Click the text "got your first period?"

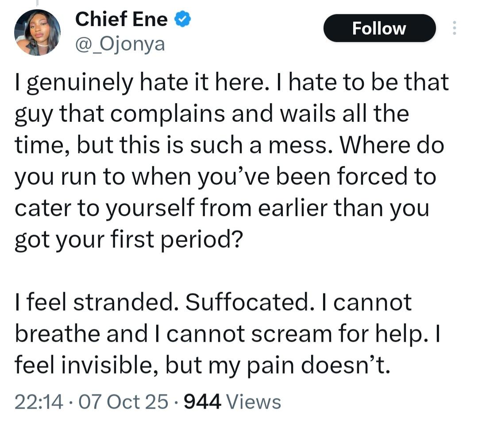pos(128,239)
